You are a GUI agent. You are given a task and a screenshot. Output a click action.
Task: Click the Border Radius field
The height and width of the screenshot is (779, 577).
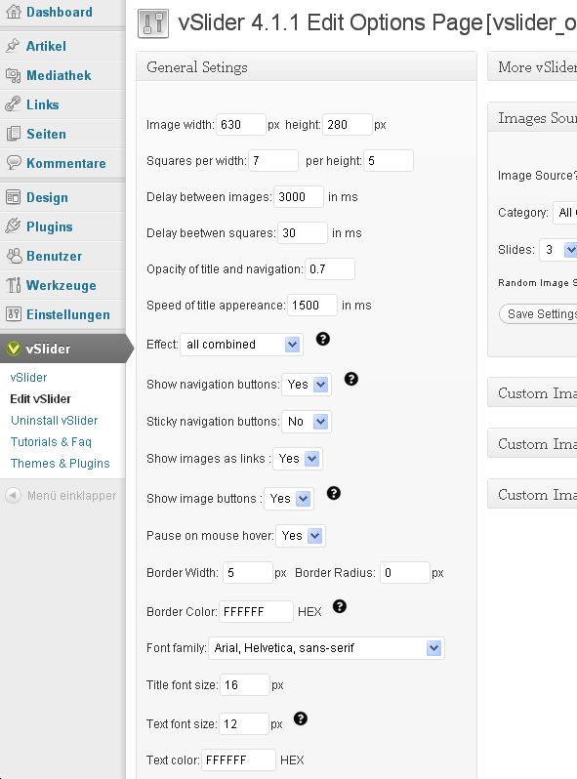(405, 573)
